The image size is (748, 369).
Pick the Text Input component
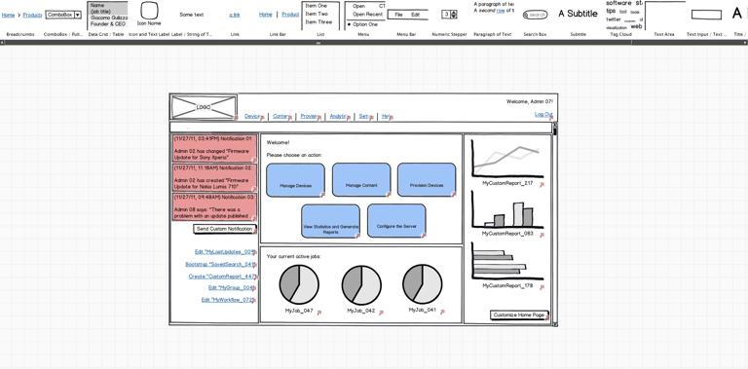coord(706,19)
